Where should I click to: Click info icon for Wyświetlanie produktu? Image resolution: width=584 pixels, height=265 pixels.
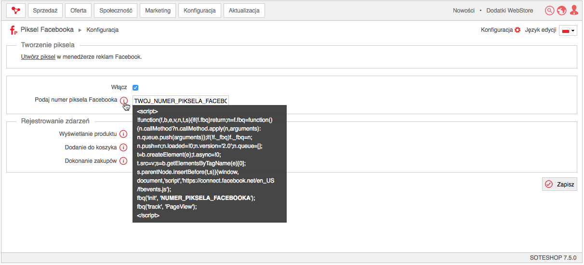pos(123,134)
